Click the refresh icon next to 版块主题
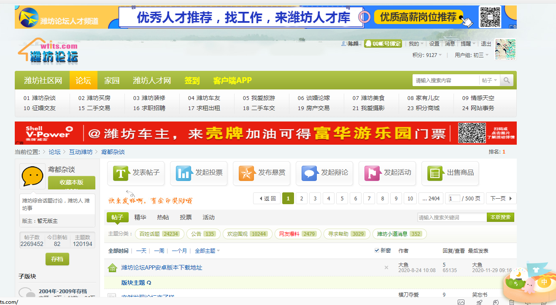Viewport: 556px width, 305px height. [149, 283]
